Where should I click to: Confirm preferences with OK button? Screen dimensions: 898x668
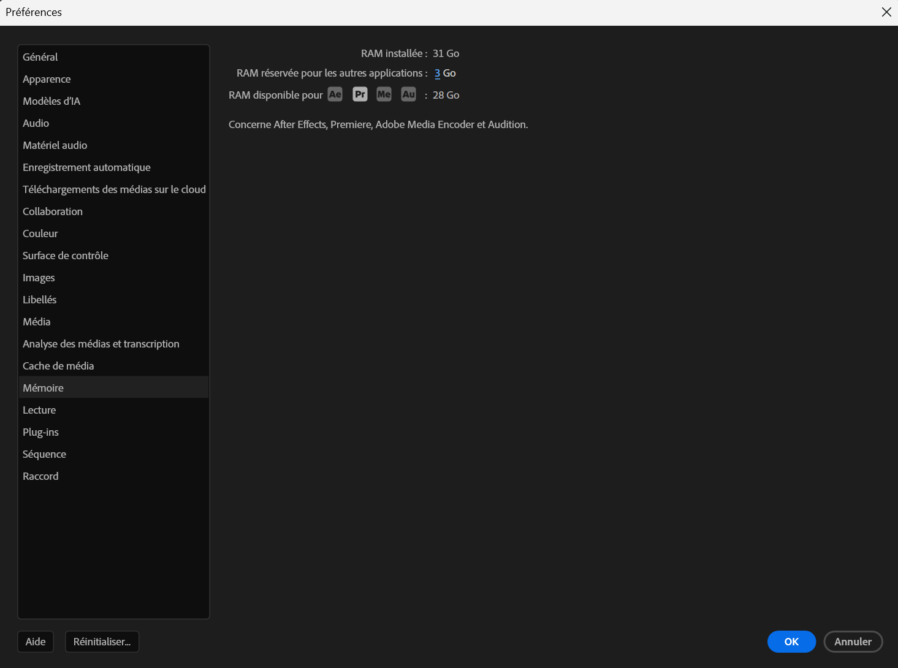791,642
